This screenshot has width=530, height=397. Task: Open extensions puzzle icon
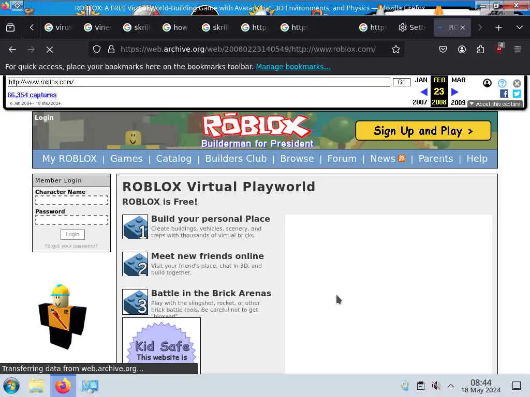click(x=480, y=50)
